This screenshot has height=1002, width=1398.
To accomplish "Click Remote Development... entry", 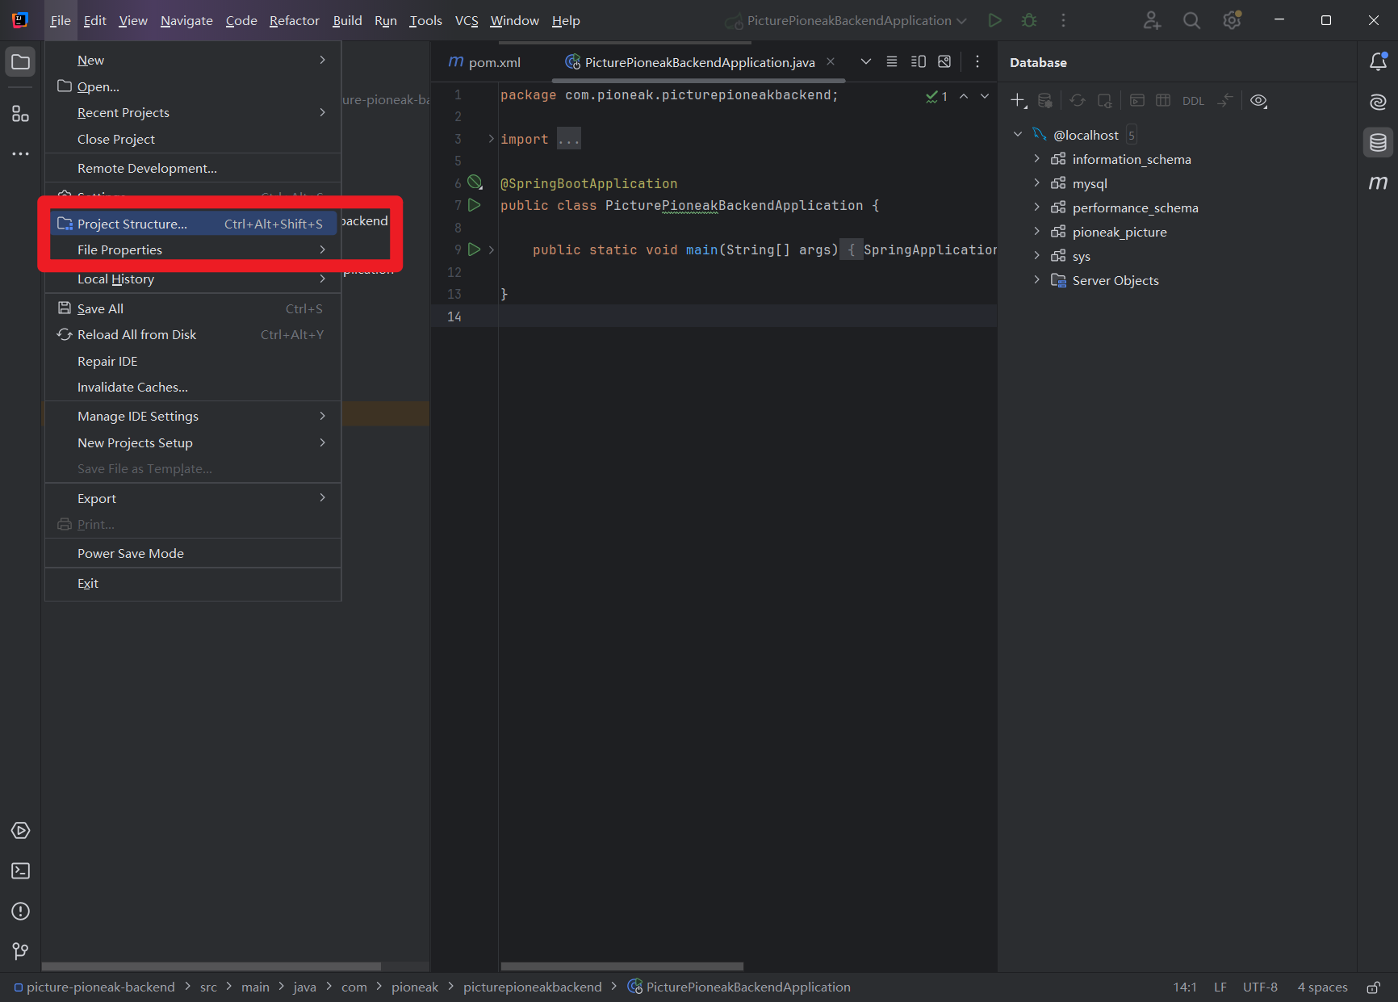I will coord(193,168).
